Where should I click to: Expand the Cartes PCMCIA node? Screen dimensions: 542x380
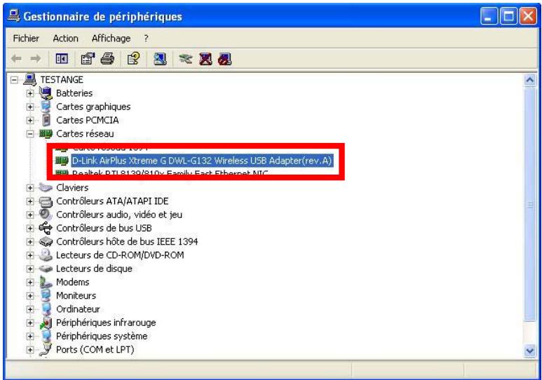[30, 121]
